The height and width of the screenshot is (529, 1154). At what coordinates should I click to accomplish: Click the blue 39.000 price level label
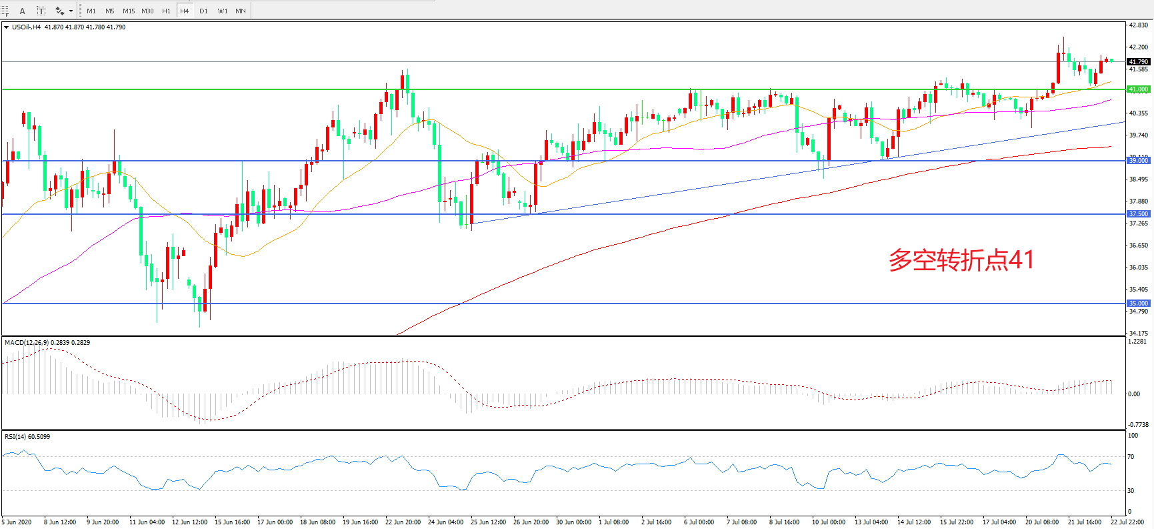[1138, 161]
